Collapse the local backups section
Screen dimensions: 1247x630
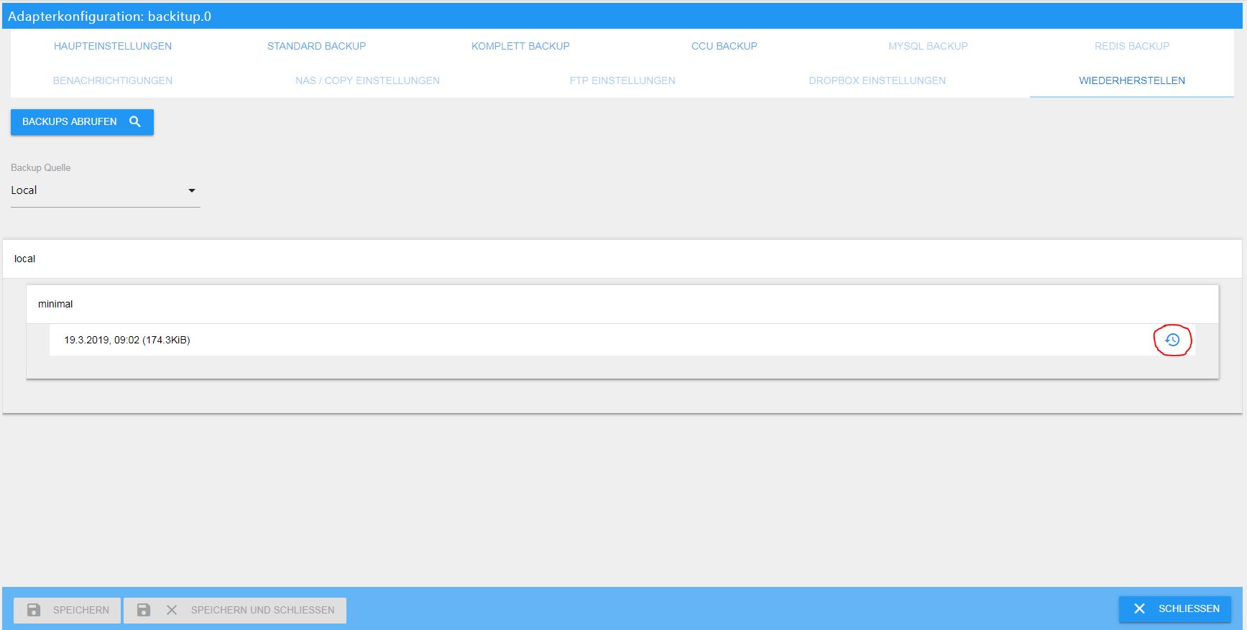tap(622, 259)
